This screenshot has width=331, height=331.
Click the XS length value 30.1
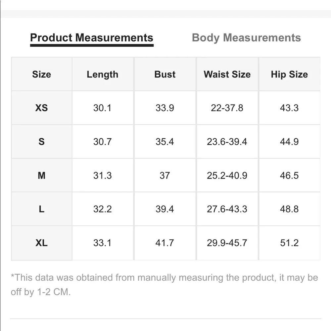click(102, 108)
